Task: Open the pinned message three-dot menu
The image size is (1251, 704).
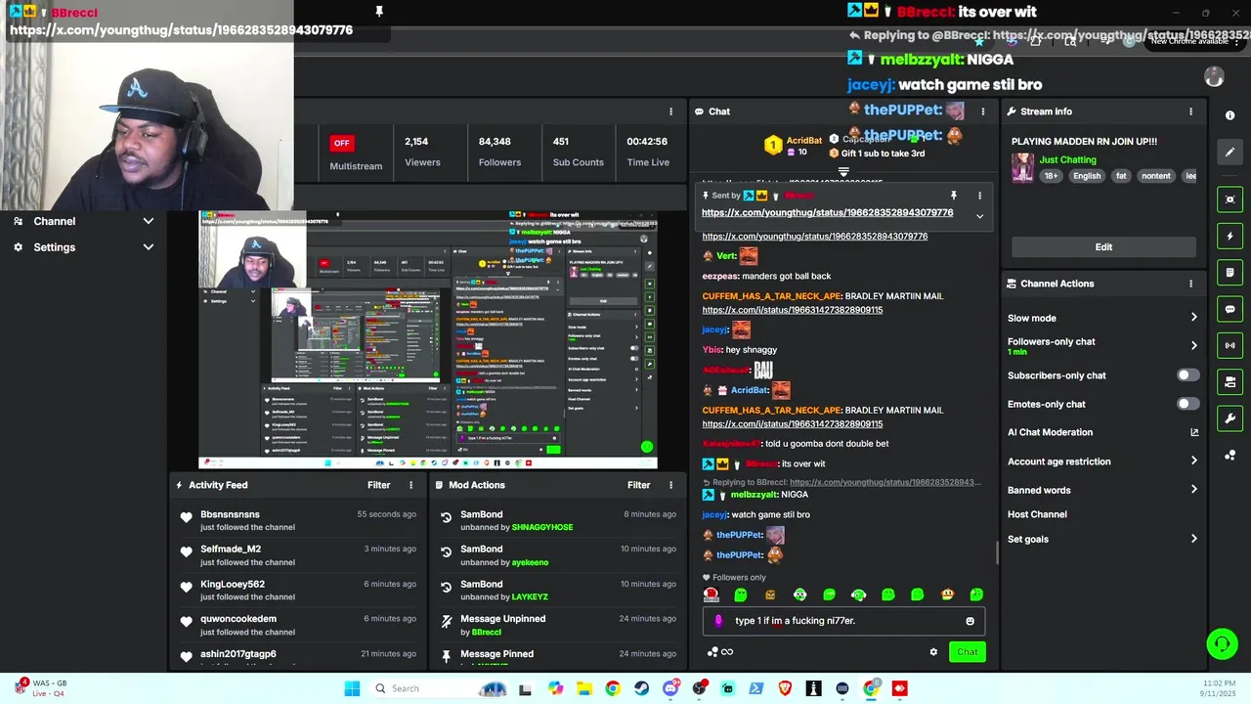Action: point(979,196)
